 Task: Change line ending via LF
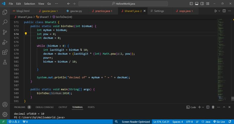(197, 122)
